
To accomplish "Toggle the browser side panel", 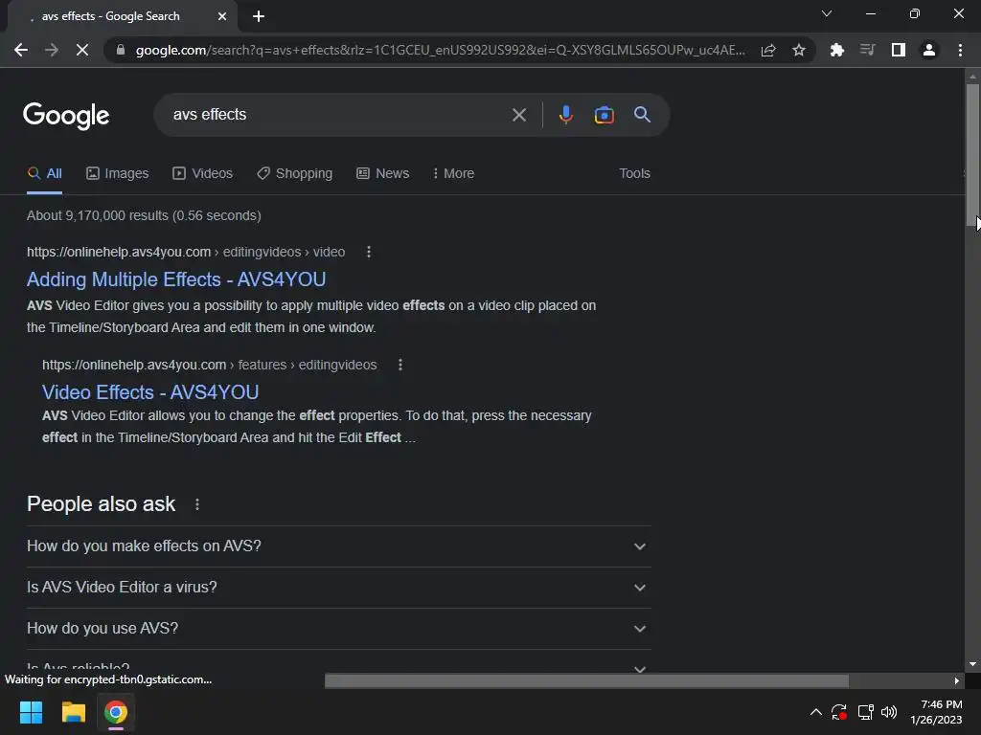I will tap(899, 50).
